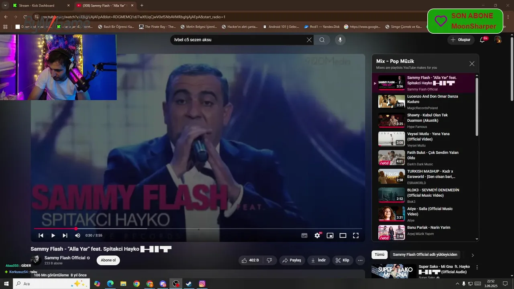The height and width of the screenshot is (289, 514).
Task: Click the Sammy Flash channel avatar
Action: coord(36,260)
